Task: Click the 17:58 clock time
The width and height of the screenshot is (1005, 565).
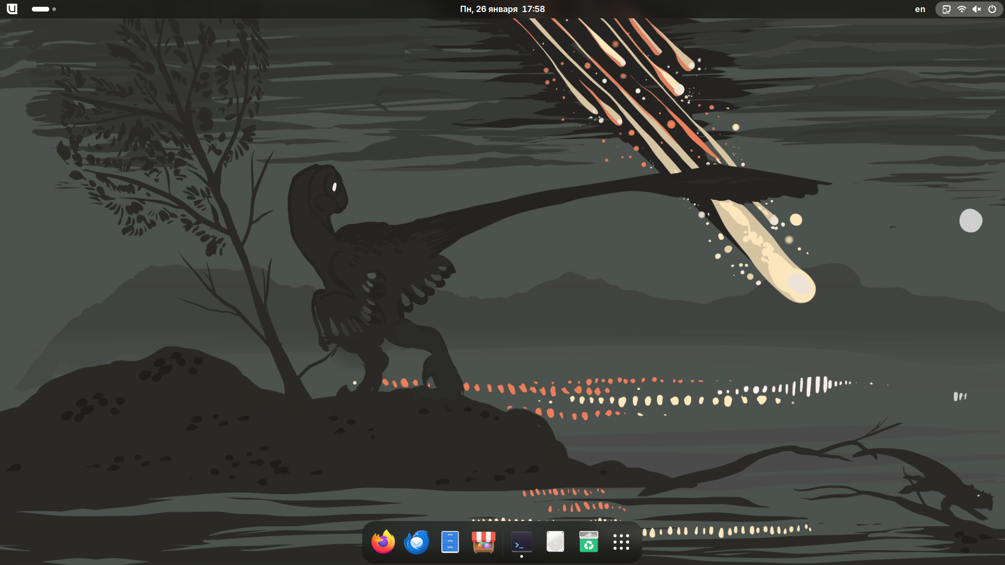Action: (x=533, y=9)
